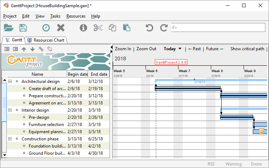Click the clock icon to create a new task
The width and height of the screenshot is (269, 168).
[x=46, y=28]
